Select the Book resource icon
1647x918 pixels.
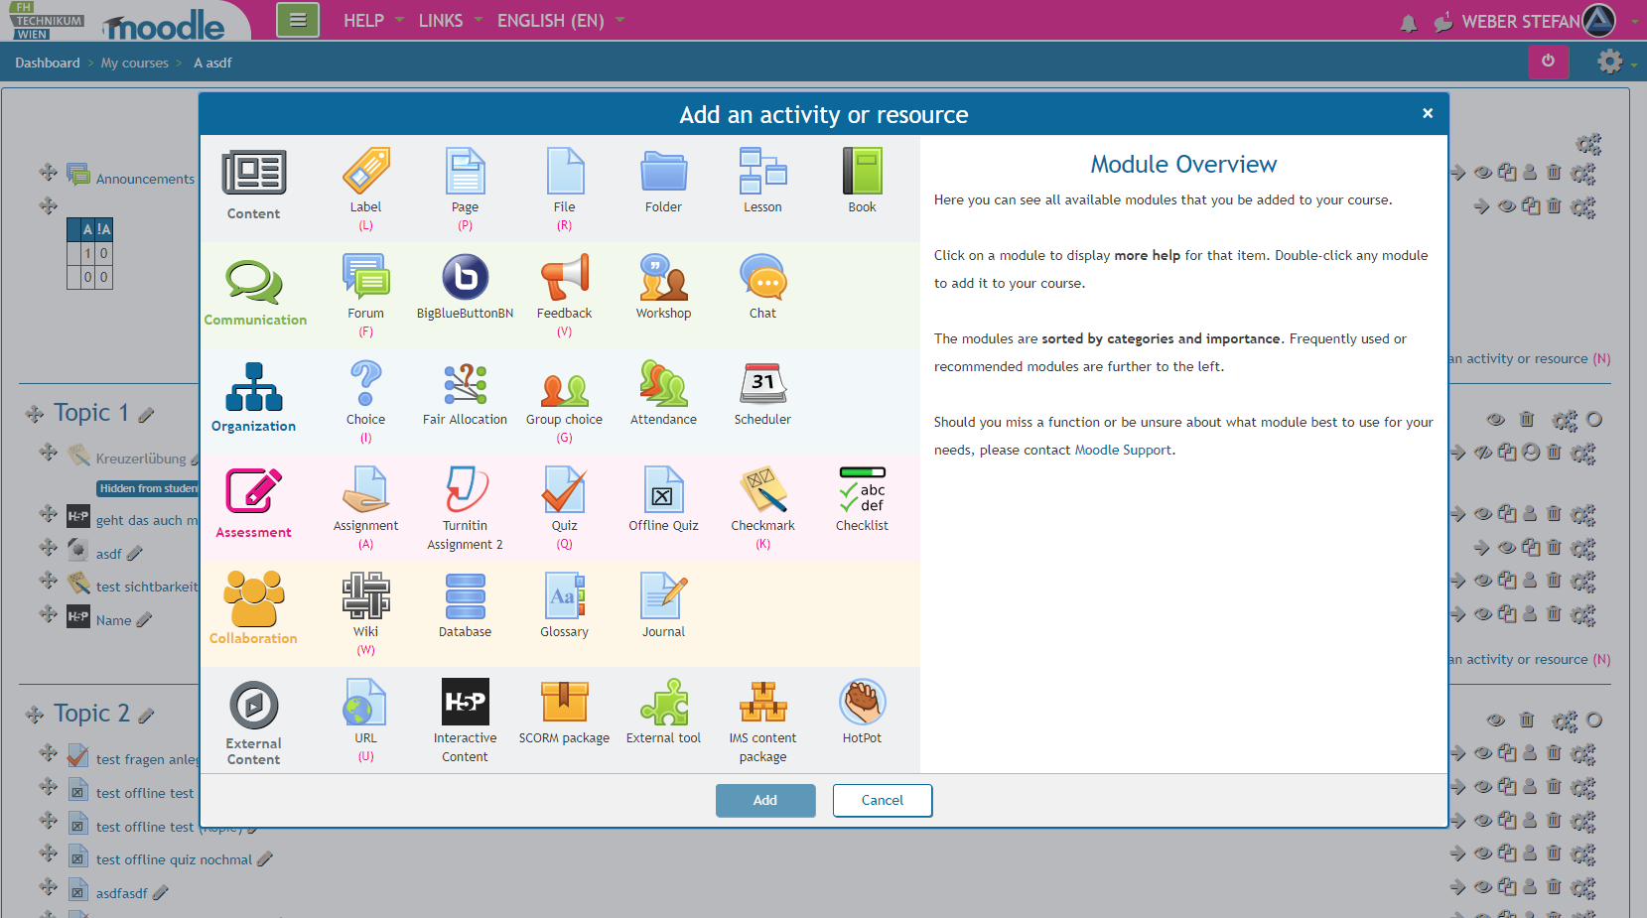[862, 171]
